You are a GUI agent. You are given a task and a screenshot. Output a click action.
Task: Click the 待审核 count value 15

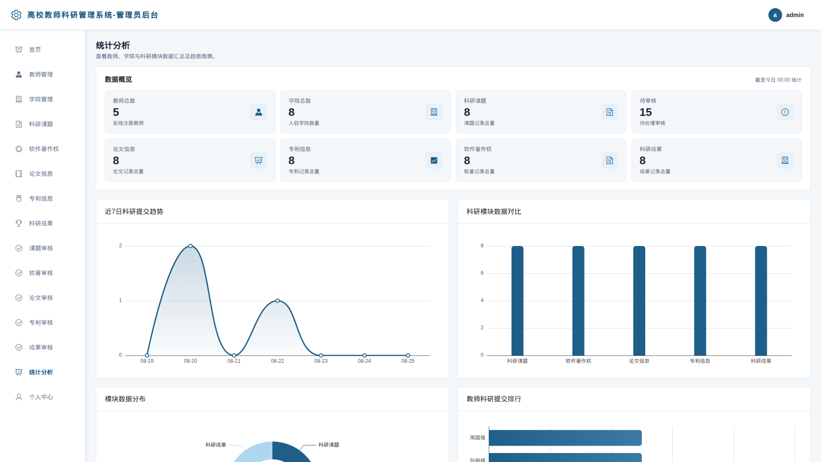(646, 112)
